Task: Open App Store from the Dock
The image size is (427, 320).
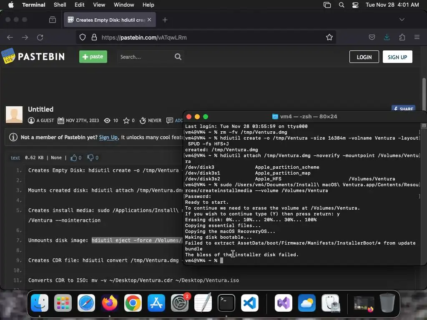Action: 156,303
